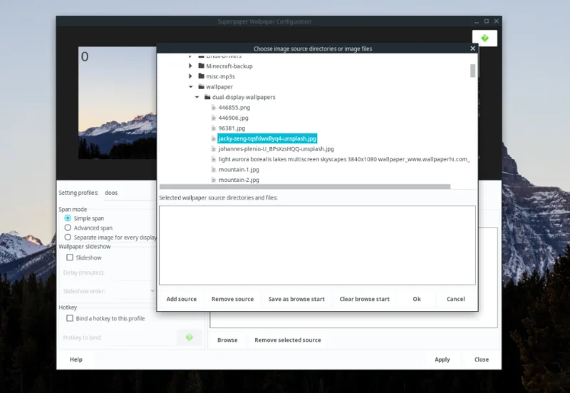Select file 96381.jpg
Screen dimensions: 570x393
232,128
